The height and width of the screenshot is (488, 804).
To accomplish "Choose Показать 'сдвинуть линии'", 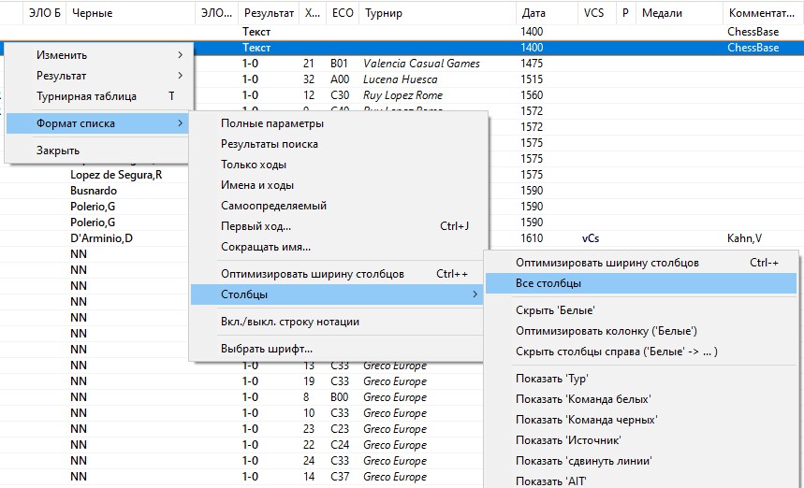I will pyautogui.click(x=641, y=460).
